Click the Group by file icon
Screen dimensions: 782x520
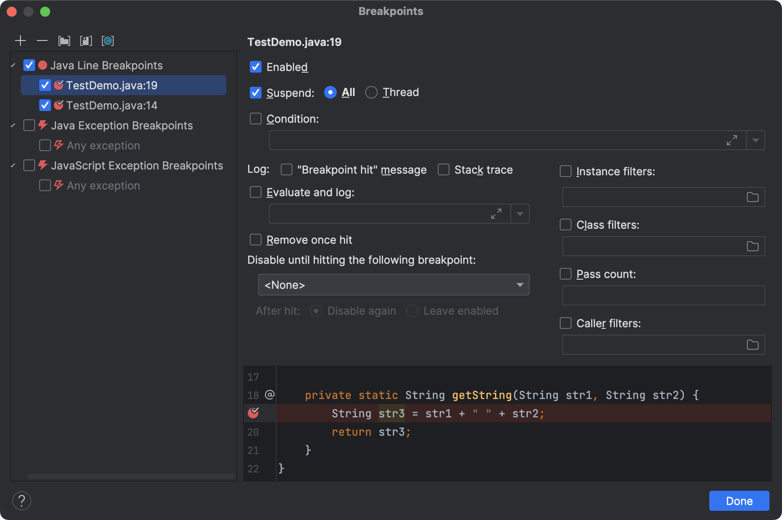(86, 40)
